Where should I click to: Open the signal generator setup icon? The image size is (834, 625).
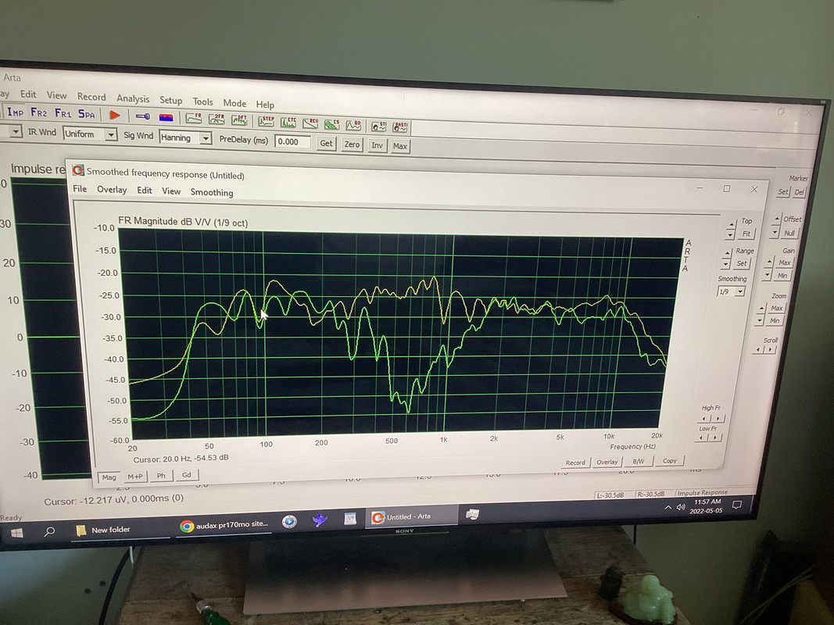[x=142, y=116]
